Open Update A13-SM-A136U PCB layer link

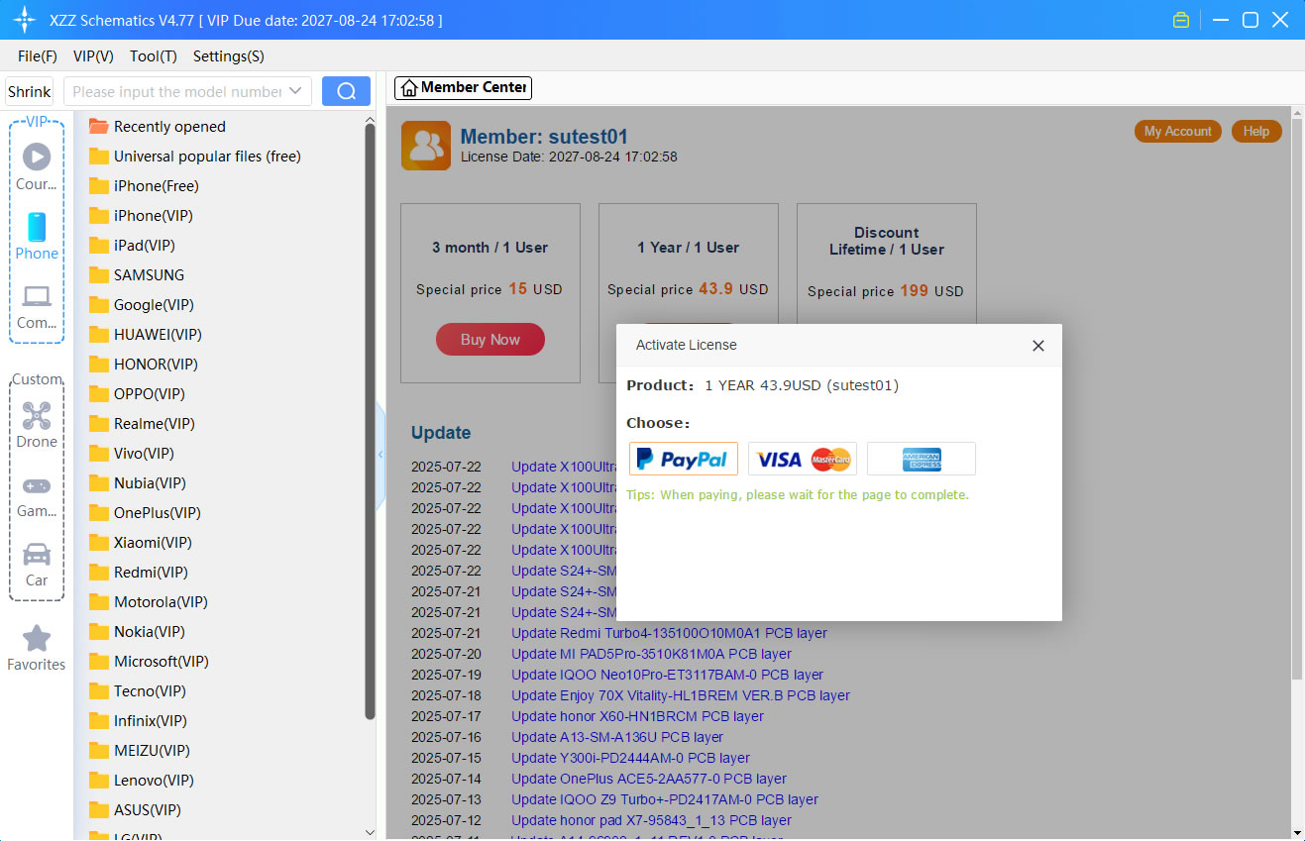point(617,737)
